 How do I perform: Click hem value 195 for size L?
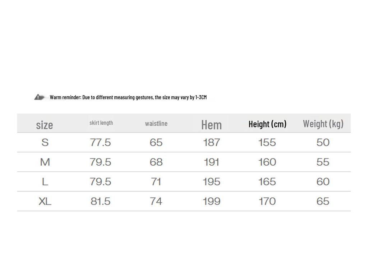(211, 182)
